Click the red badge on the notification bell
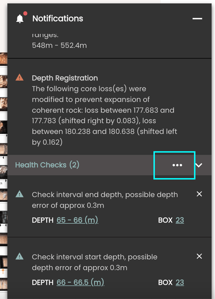 [25, 13]
